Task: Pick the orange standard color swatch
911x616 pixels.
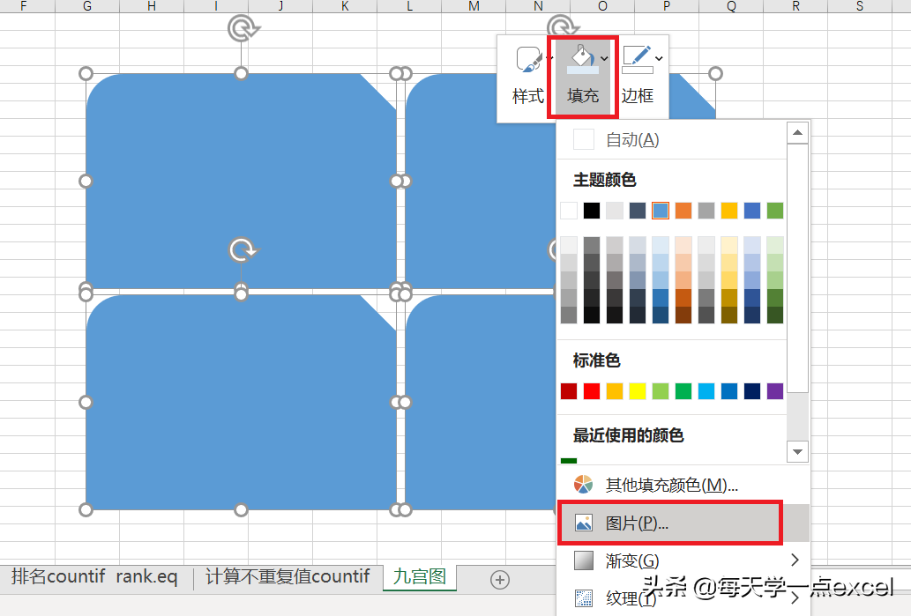Action: [615, 391]
